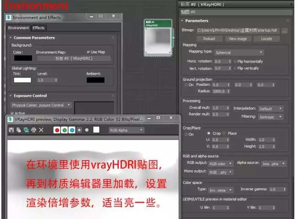Screen dimensions: 298x219
Task: Click 3ds Max icon on preview window title
Action: pyautogui.click(x=10, y=120)
